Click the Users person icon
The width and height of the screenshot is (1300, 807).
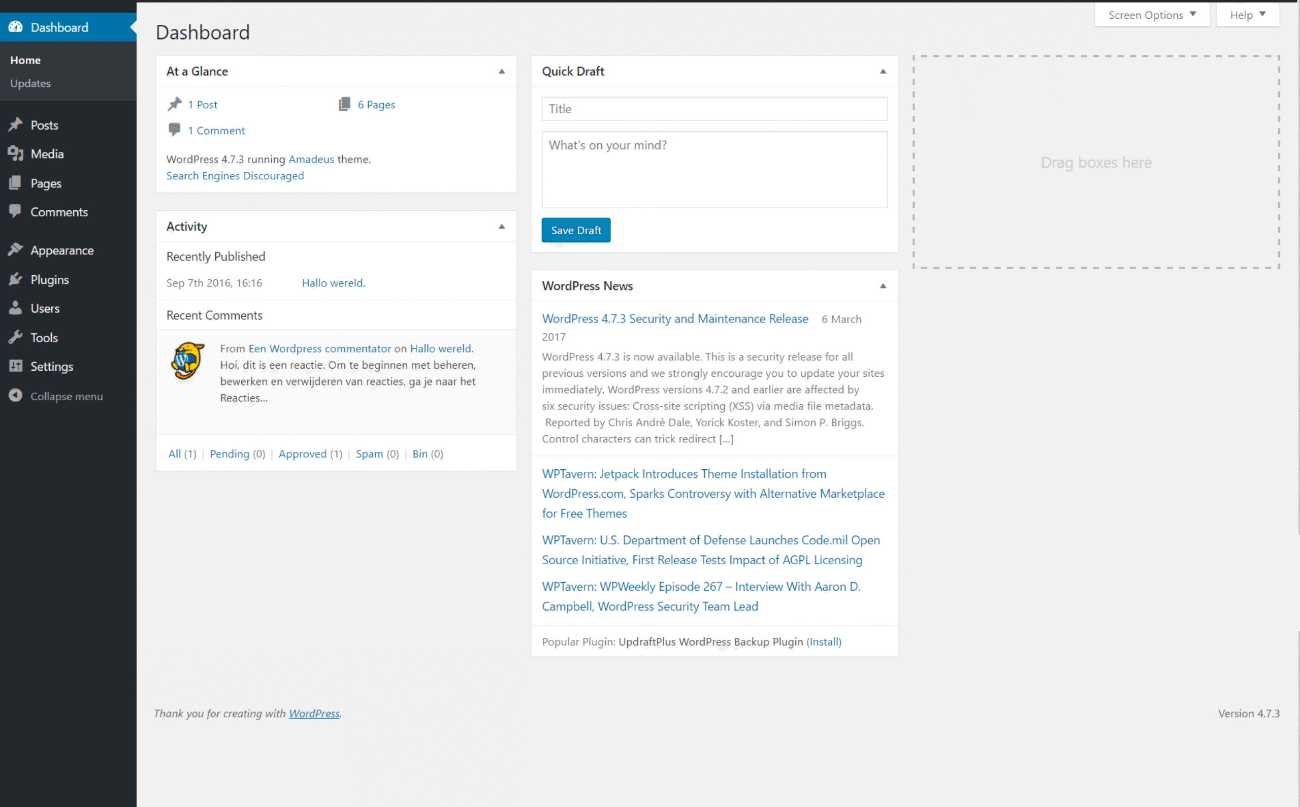[15, 308]
